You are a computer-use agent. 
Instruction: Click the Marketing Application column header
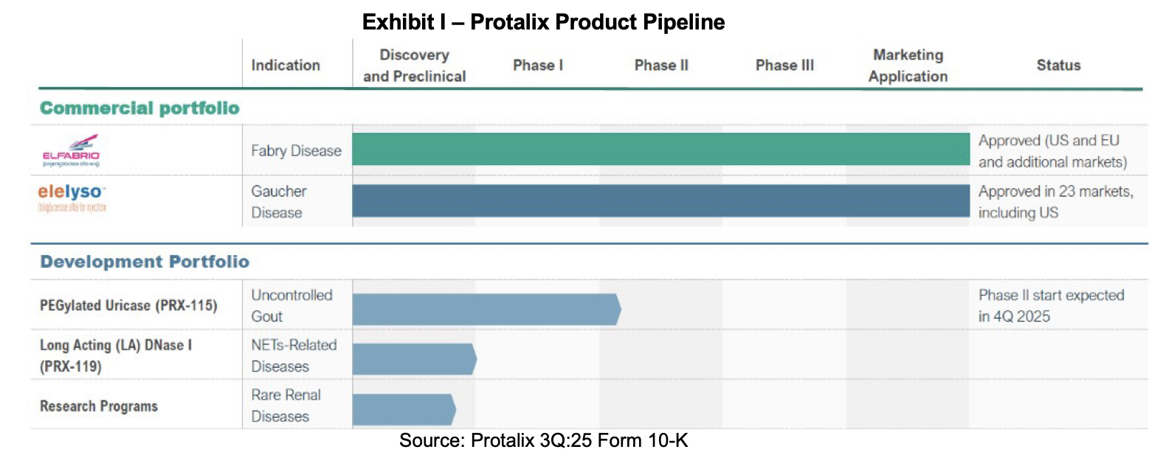(908, 66)
